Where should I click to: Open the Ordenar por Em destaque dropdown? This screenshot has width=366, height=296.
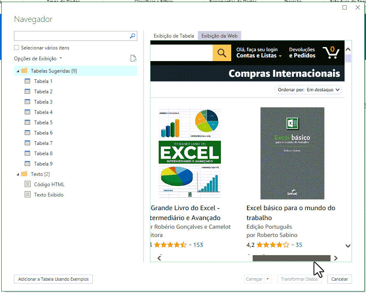click(x=308, y=90)
